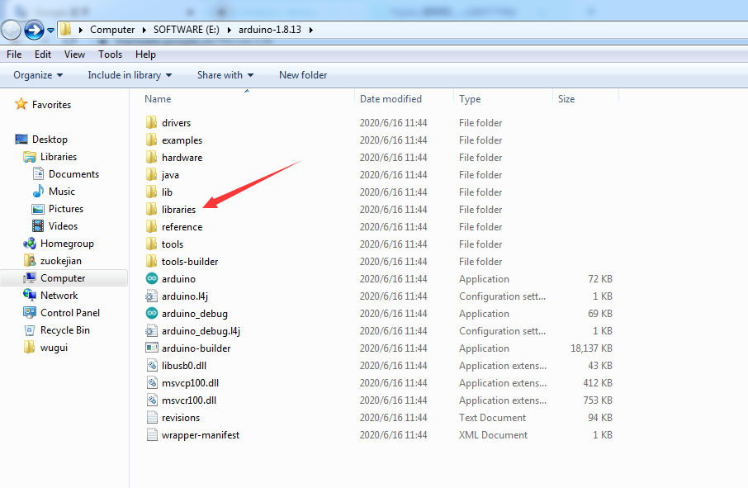Click the hardware folder icon

click(151, 158)
